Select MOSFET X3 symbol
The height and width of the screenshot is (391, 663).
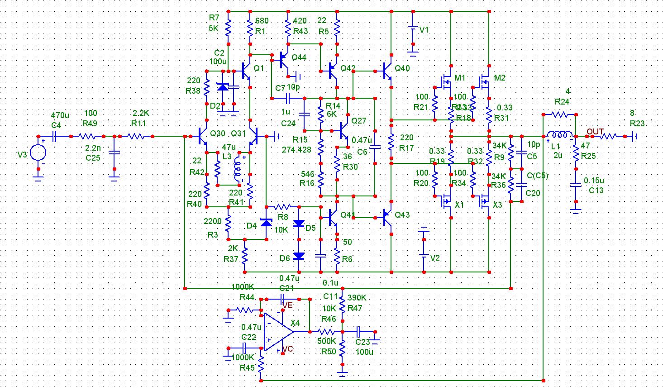coord(484,199)
